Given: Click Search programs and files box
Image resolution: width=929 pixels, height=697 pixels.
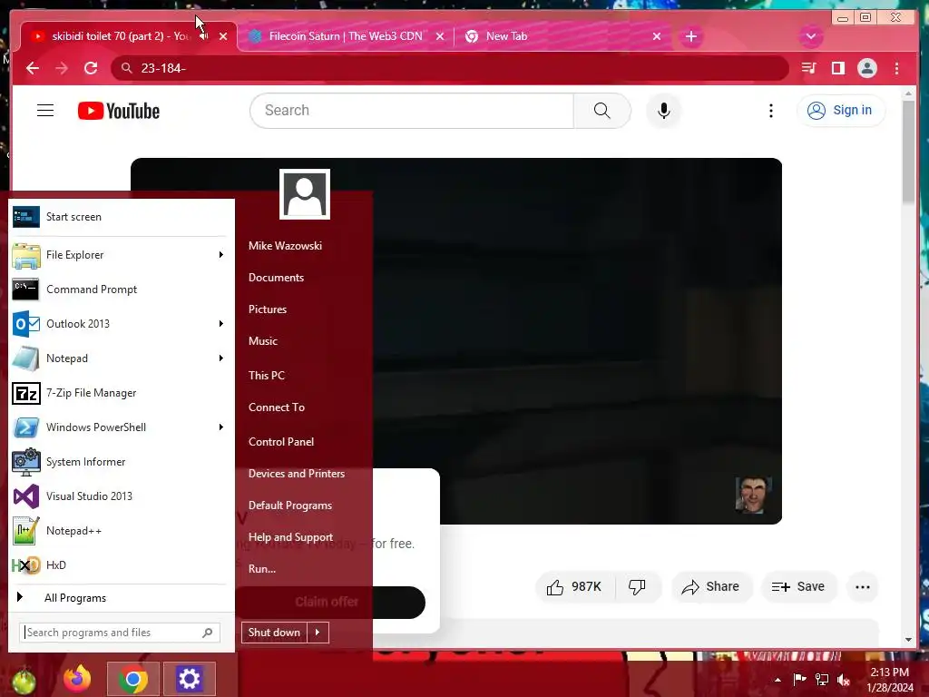Looking at the screenshot, I should (x=120, y=633).
